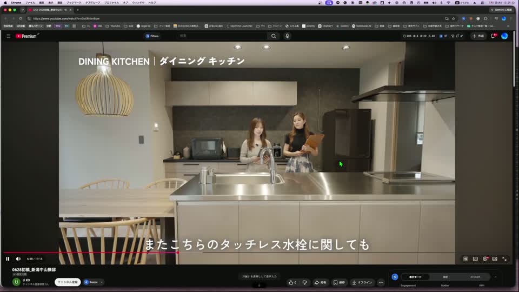
Task: Open Chrome extensions puzzle icon
Action: (485, 18)
